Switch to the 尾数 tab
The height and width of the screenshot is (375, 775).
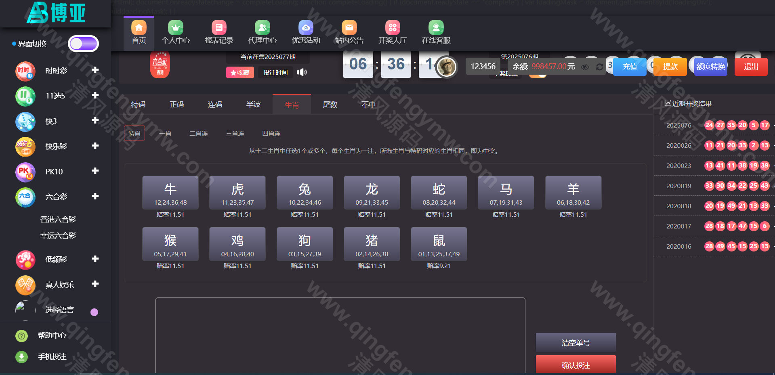tap(330, 105)
